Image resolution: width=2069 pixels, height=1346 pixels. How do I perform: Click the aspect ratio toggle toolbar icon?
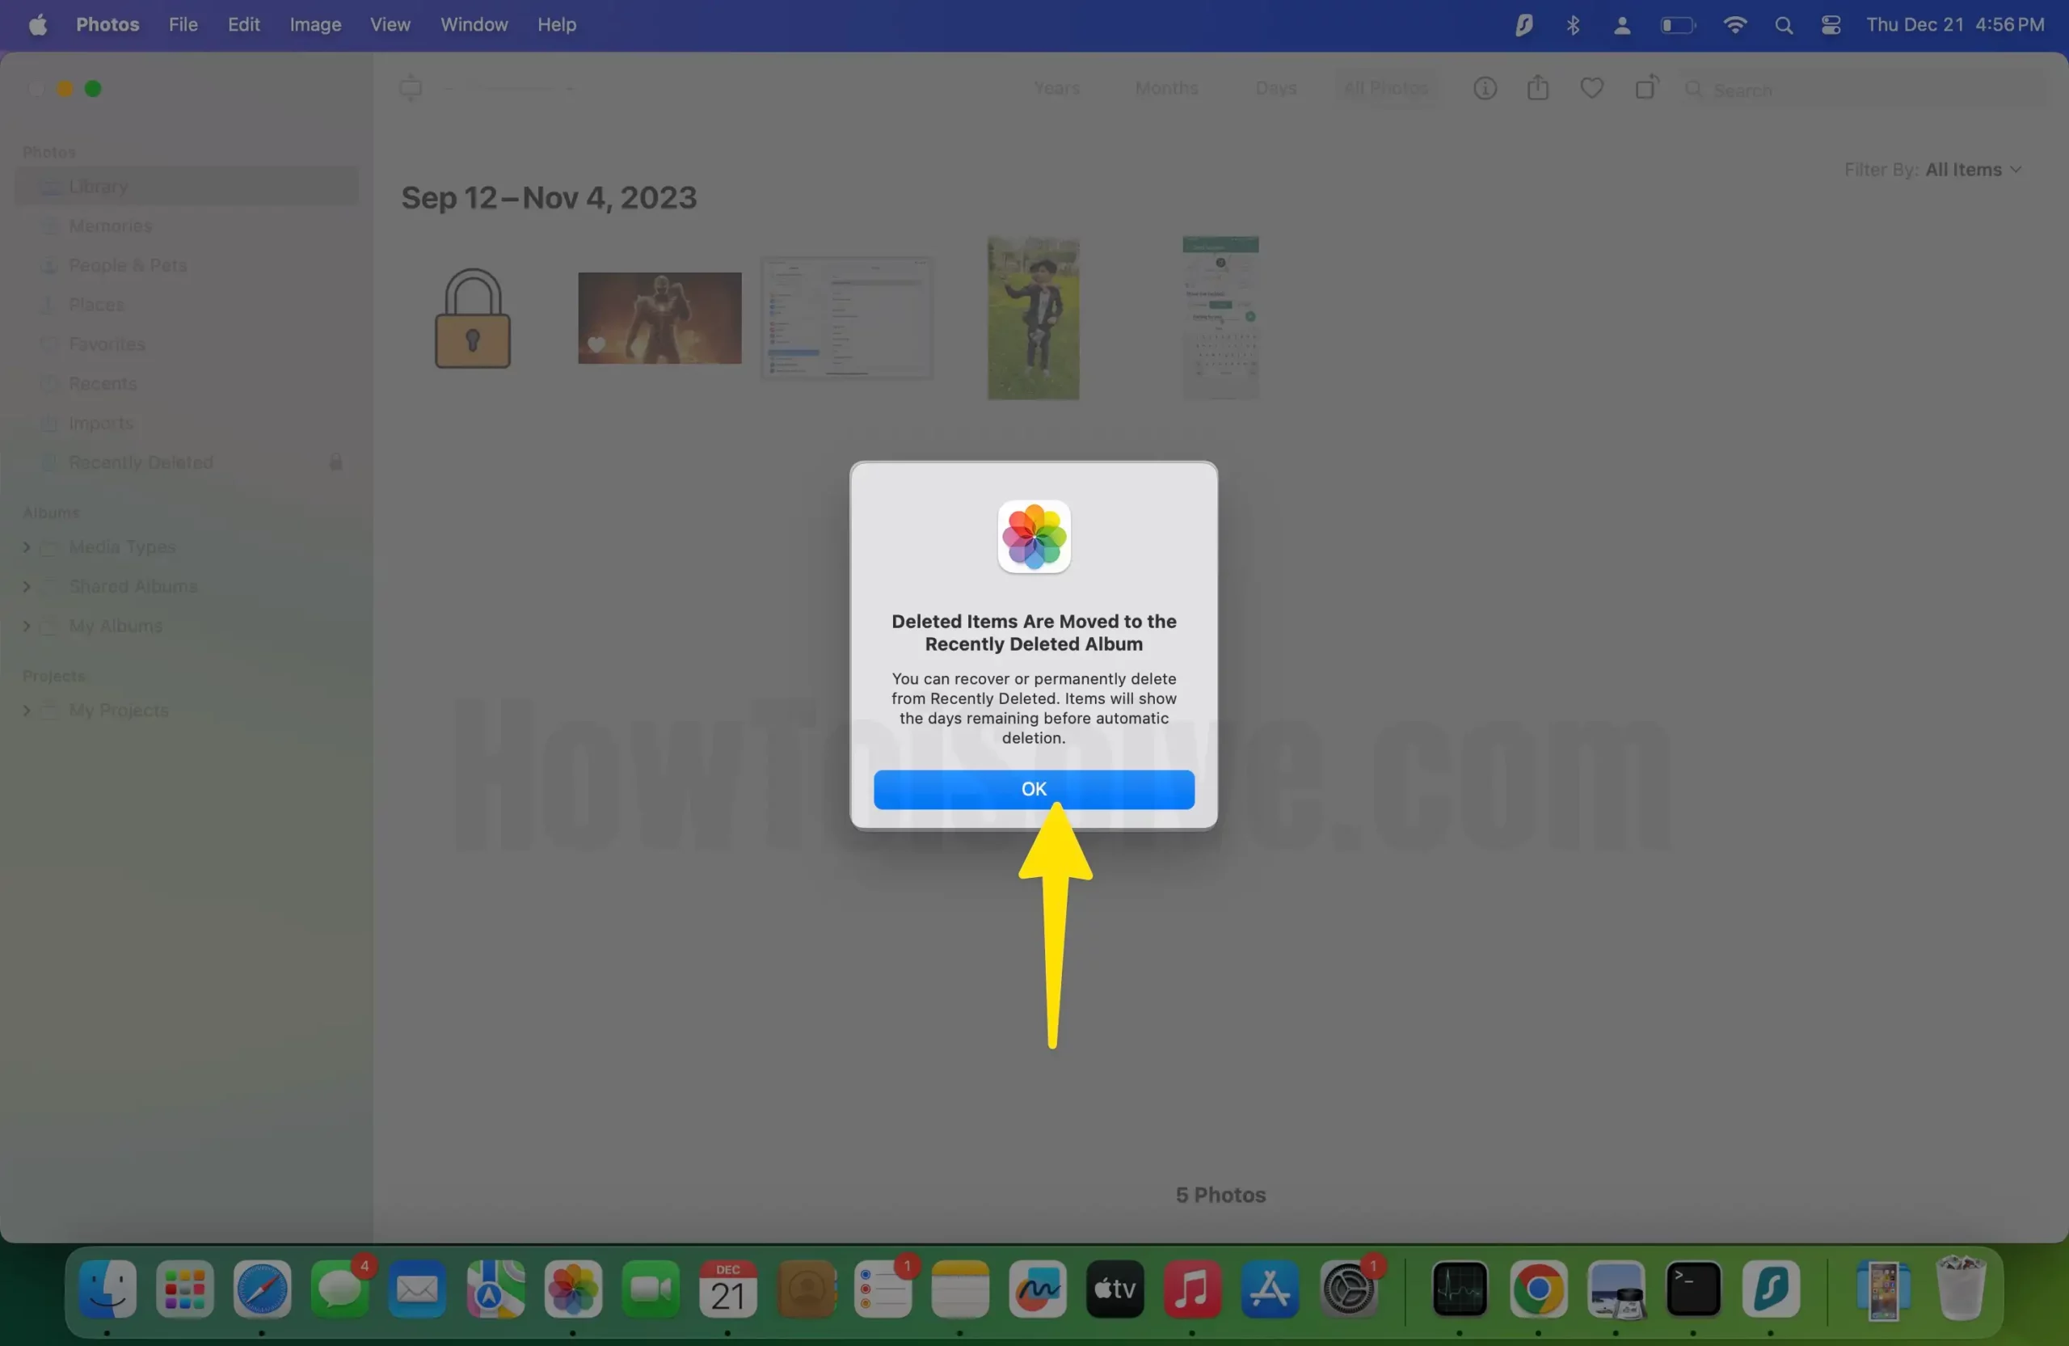(x=411, y=88)
